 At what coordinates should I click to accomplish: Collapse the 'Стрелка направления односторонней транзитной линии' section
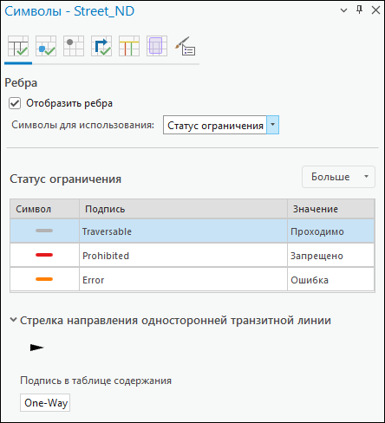click(x=13, y=320)
